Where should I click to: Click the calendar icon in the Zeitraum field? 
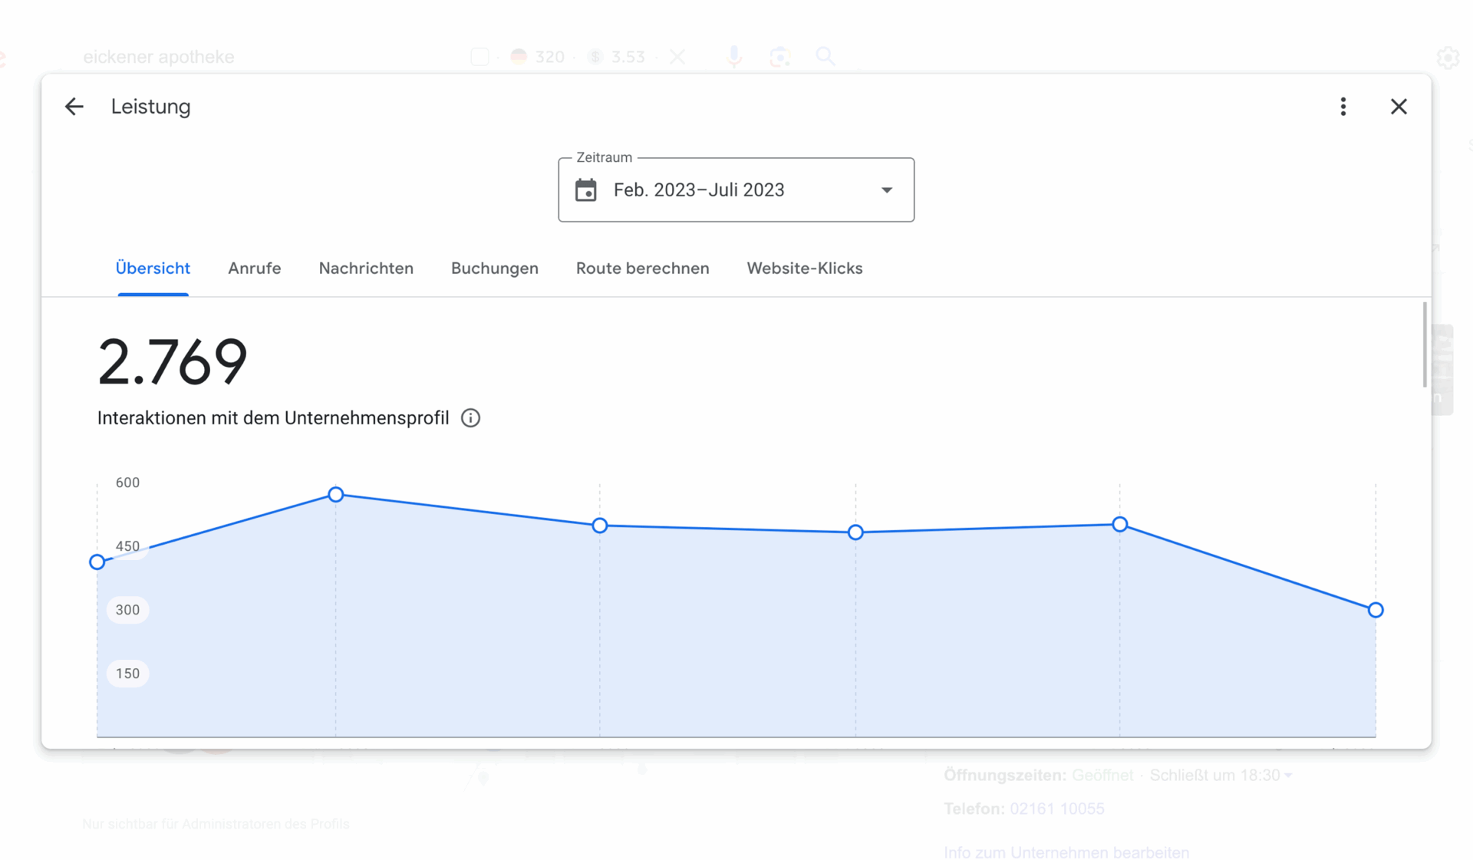click(x=586, y=189)
